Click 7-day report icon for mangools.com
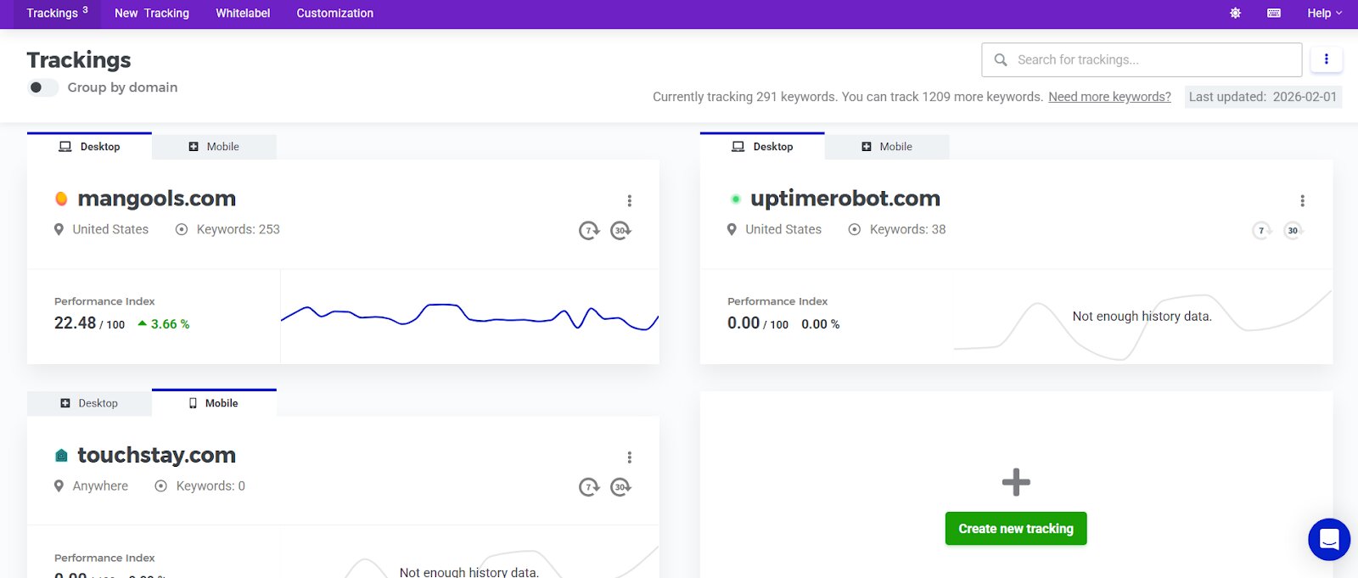Image resolution: width=1358 pixels, height=578 pixels. click(589, 230)
